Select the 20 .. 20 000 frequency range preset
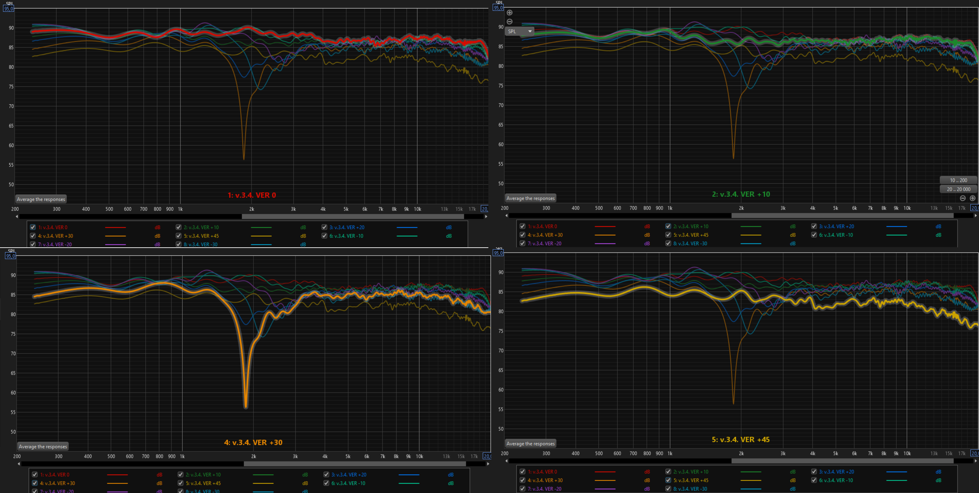979x493 pixels. pyautogui.click(x=958, y=189)
